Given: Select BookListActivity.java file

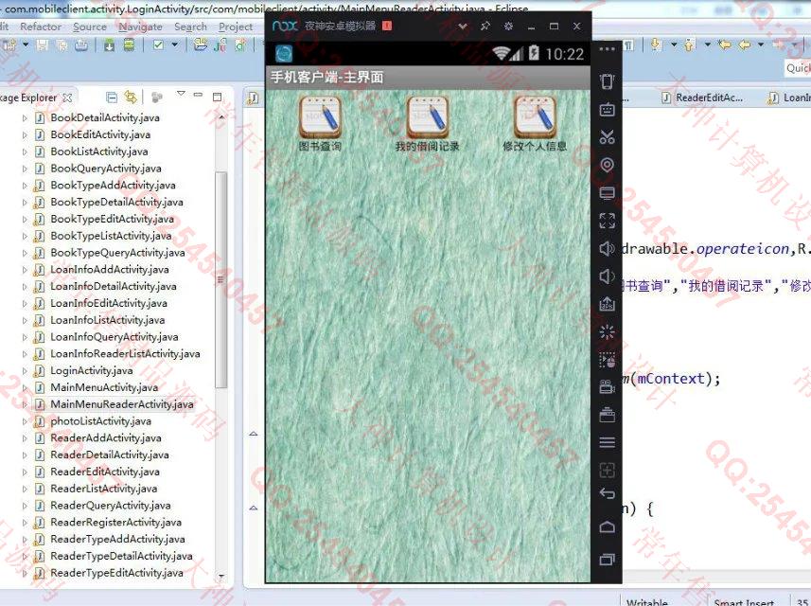Looking at the screenshot, I should (99, 151).
